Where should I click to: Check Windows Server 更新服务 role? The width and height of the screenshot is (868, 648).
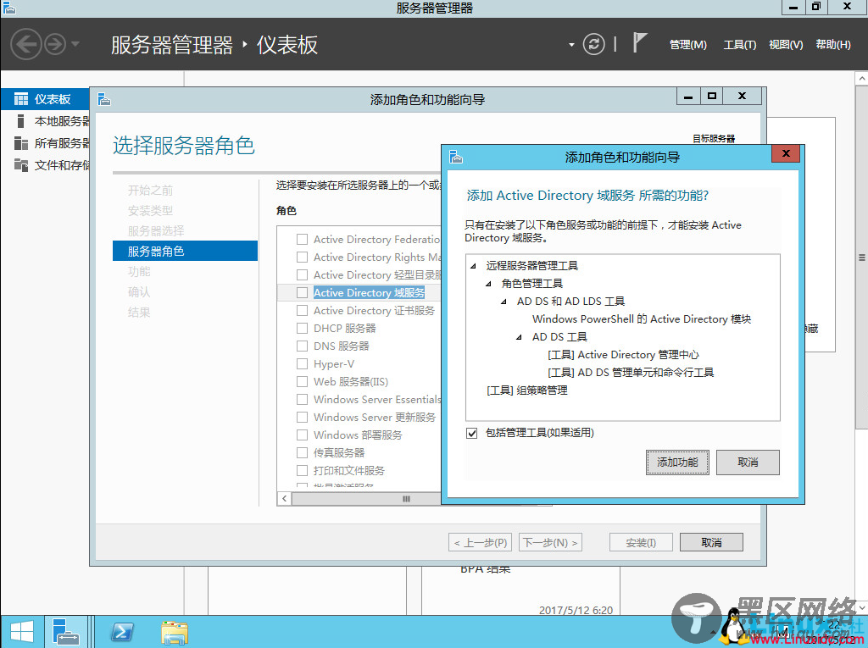[302, 417]
